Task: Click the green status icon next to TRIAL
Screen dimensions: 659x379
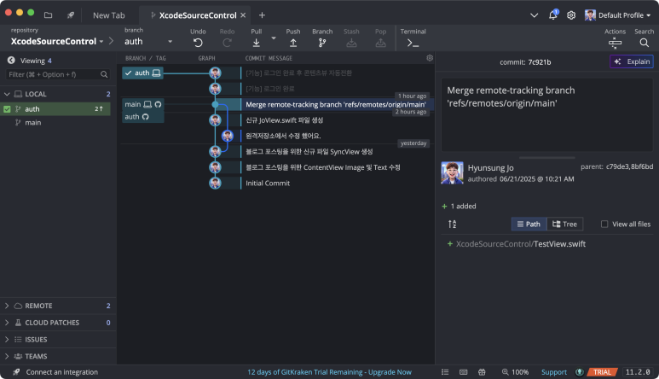Action: 579,372
